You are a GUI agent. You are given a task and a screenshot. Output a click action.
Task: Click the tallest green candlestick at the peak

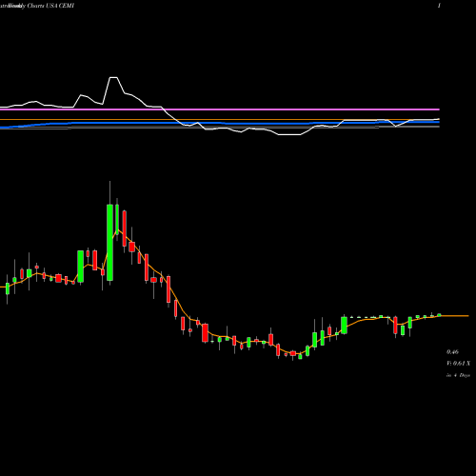[x=109, y=243]
